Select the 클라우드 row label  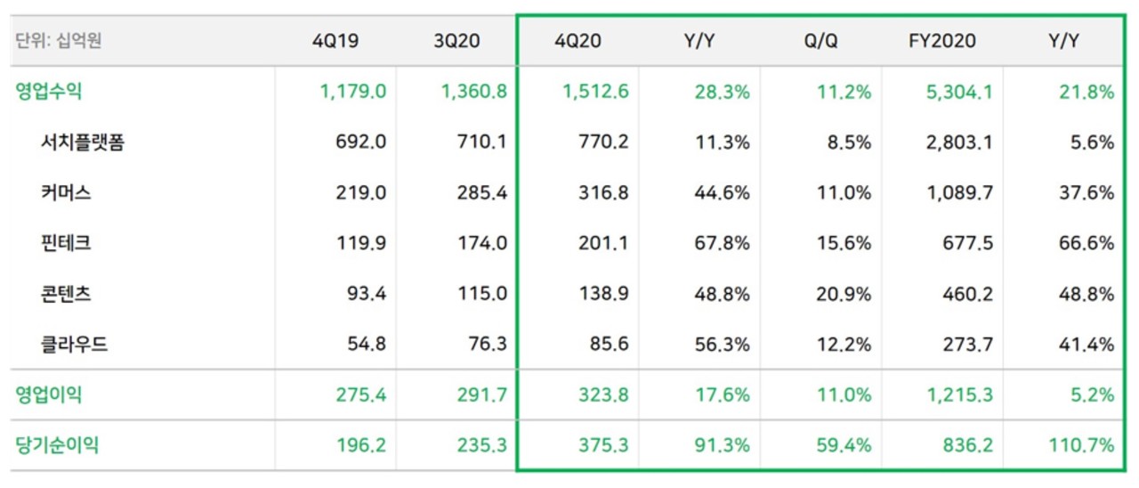click(x=75, y=344)
